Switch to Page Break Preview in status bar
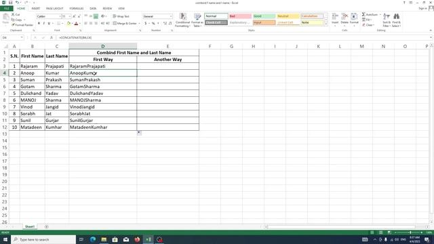Viewport: 434px width, 244px height. [x=389, y=232]
